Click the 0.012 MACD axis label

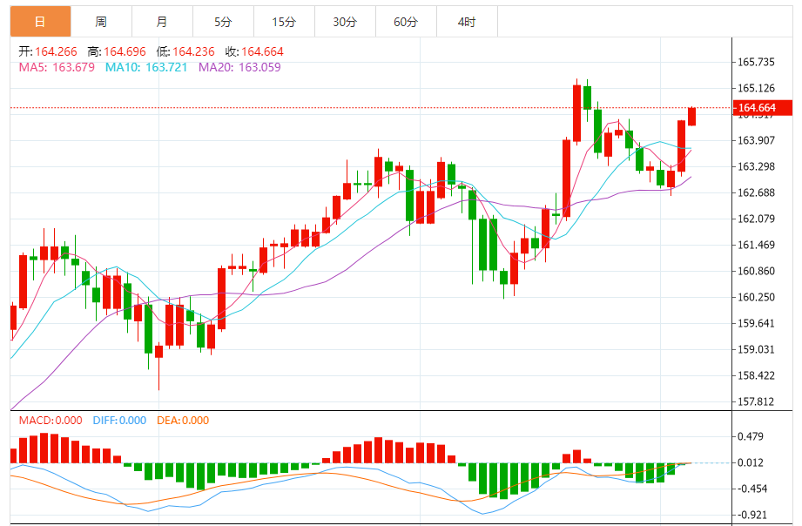(751, 463)
